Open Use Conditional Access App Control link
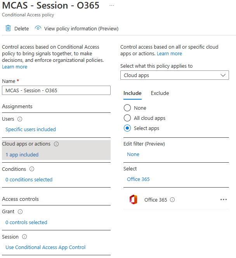Image resolution: width=236 pixels, height=258 pixels. click(45, 247)
